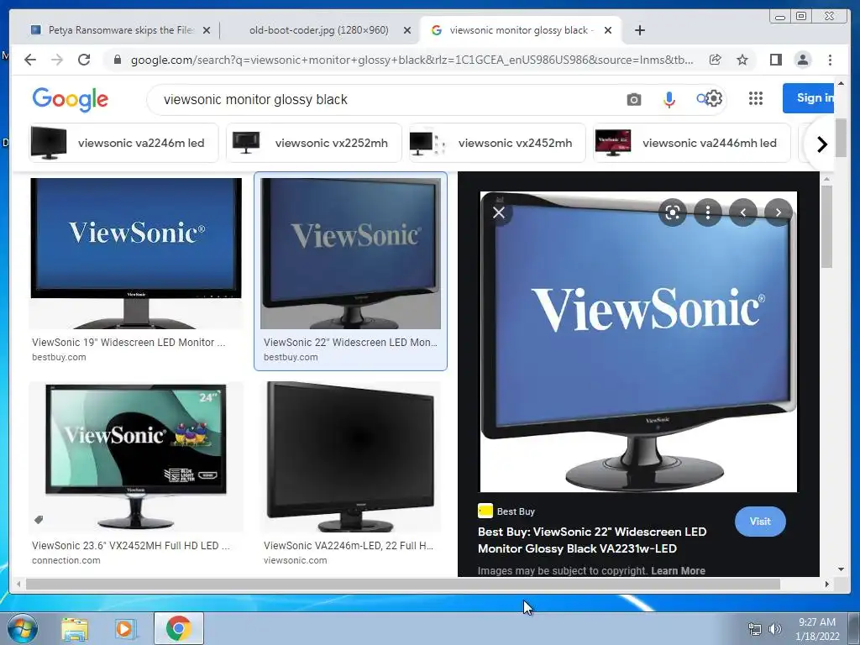Switch to old-boot-coder.jpg tab
This screenshot has width=860, height=645.
[x=318, y=30]
